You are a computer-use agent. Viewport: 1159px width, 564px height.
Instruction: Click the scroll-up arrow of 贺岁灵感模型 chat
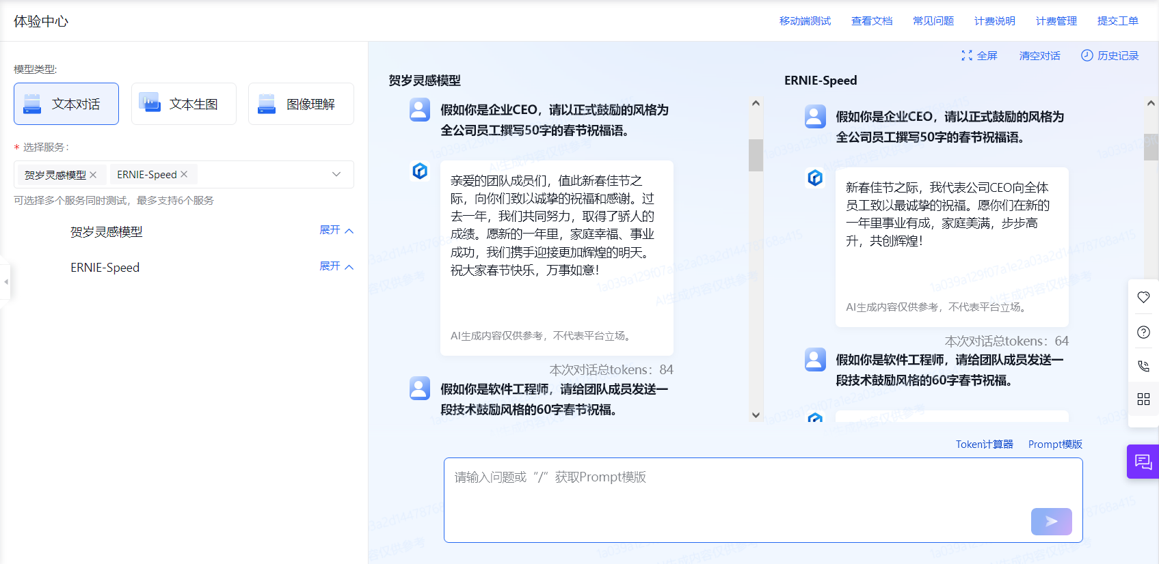[x=756, y=104]
